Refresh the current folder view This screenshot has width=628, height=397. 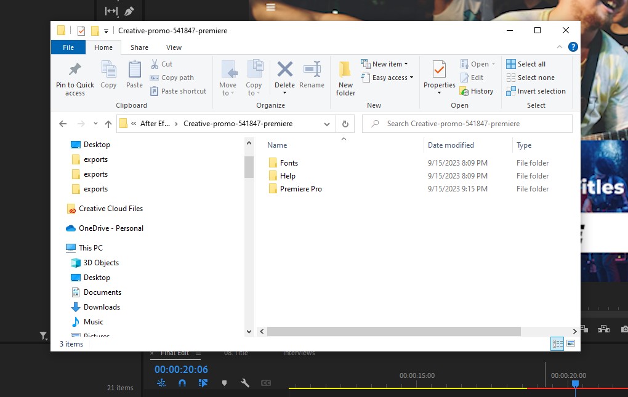pos(345,124)
